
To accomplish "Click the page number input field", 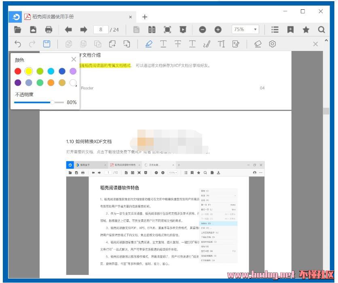I will [x=101, y=30].
